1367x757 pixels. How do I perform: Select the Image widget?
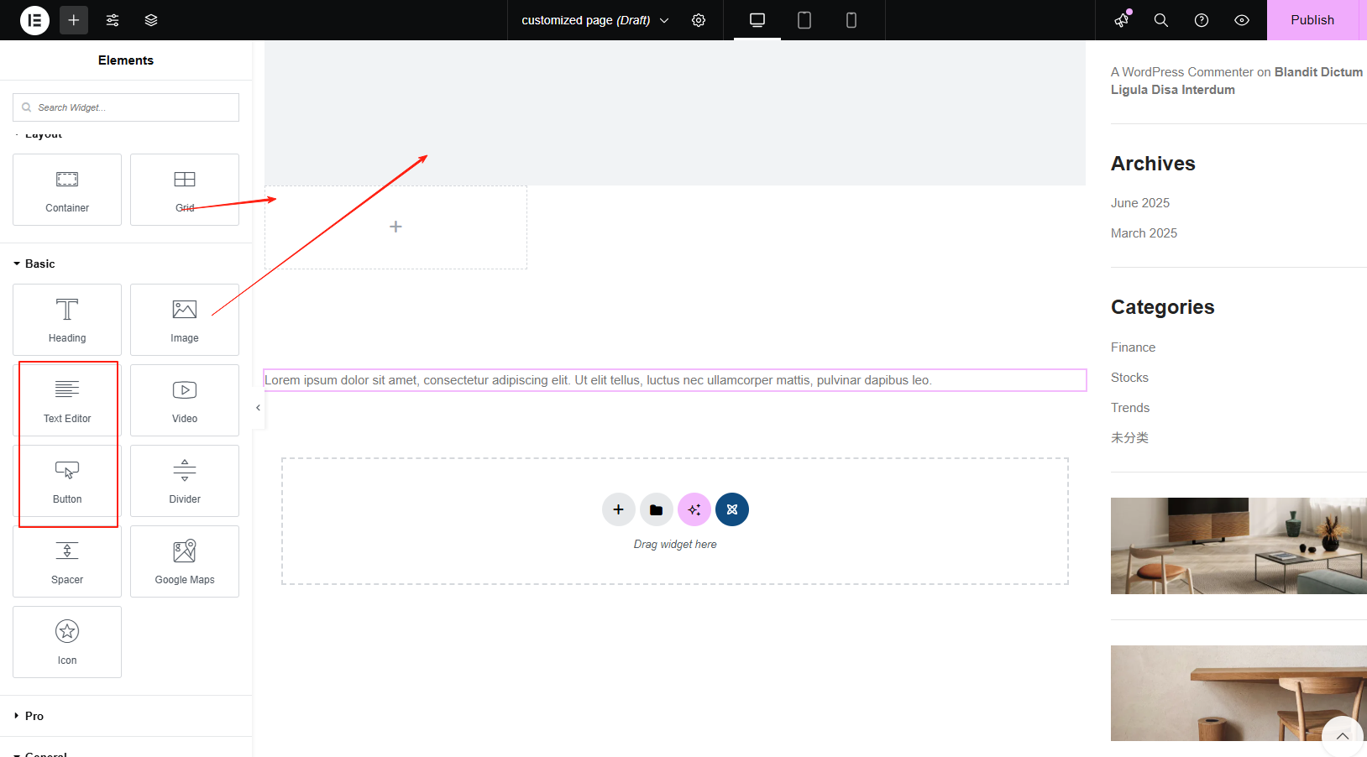click(x=184, y=320)
